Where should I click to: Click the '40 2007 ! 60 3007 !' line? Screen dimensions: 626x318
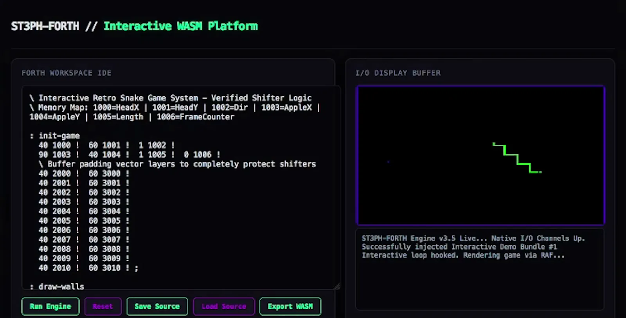(x=84, y=239)
